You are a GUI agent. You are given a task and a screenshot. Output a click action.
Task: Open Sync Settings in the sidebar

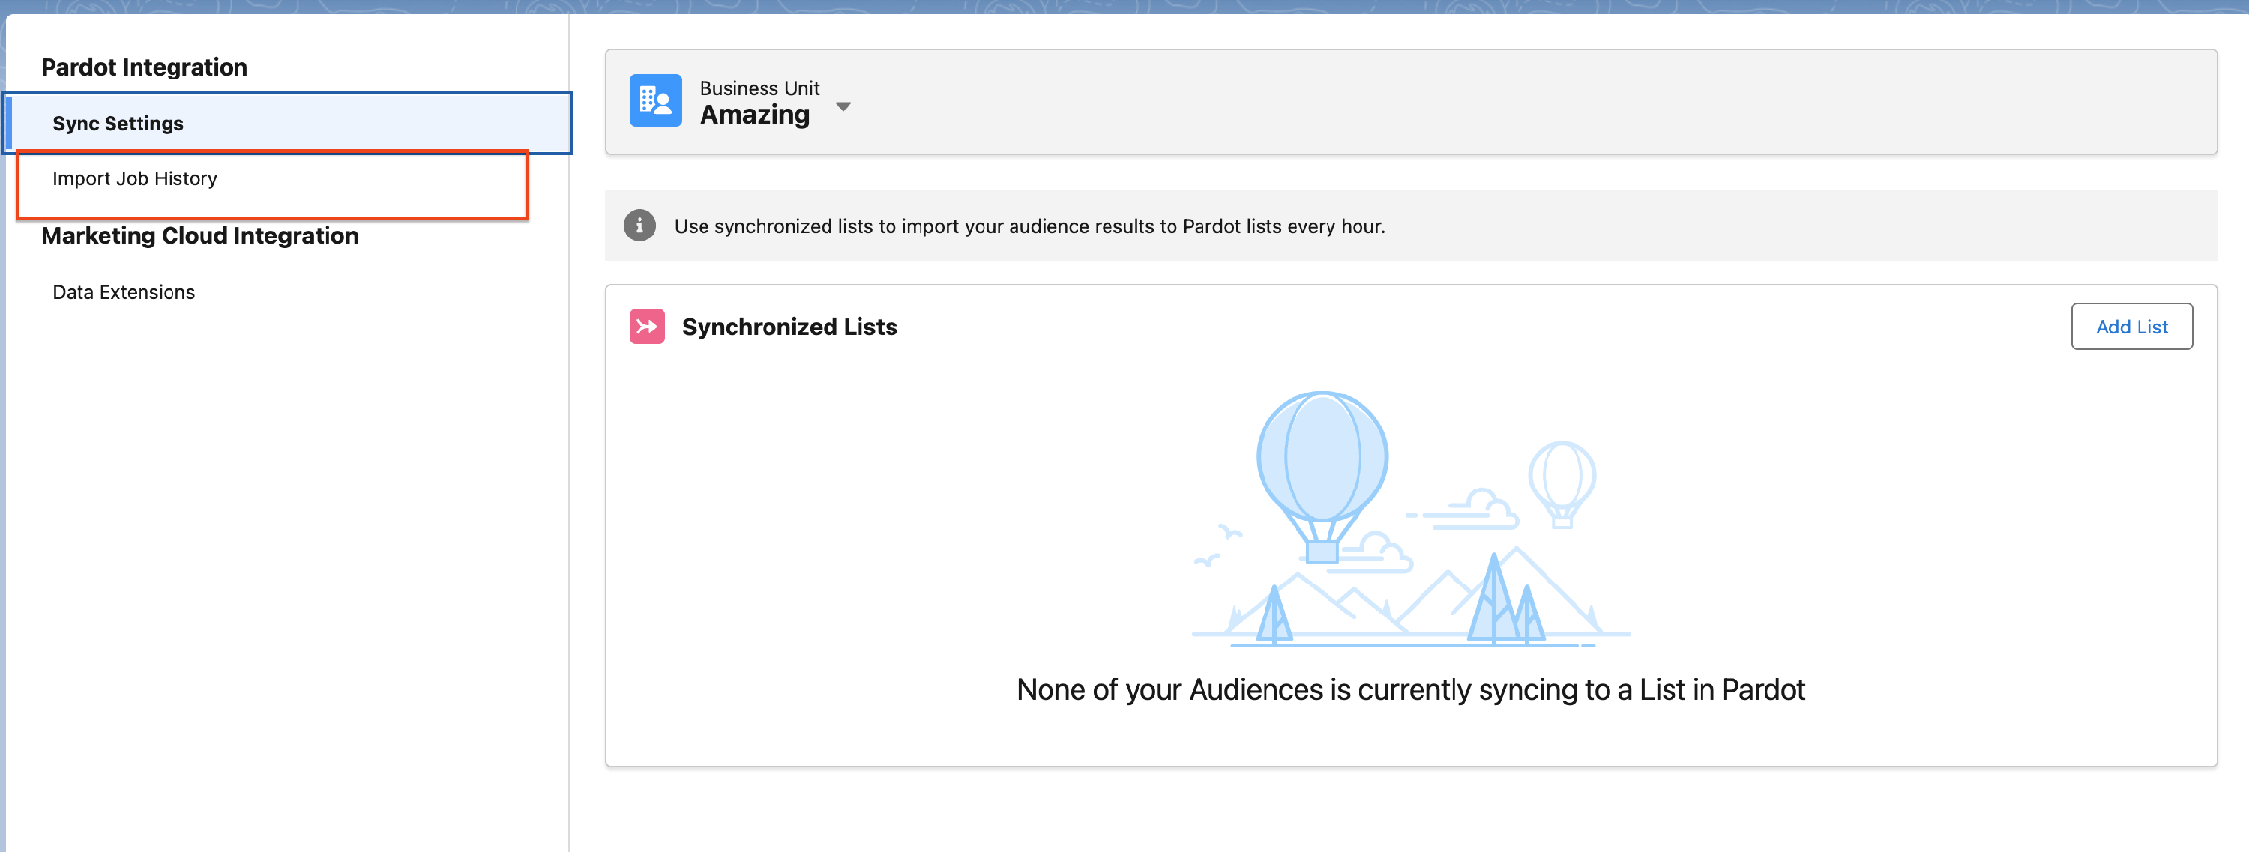(118, 123)
